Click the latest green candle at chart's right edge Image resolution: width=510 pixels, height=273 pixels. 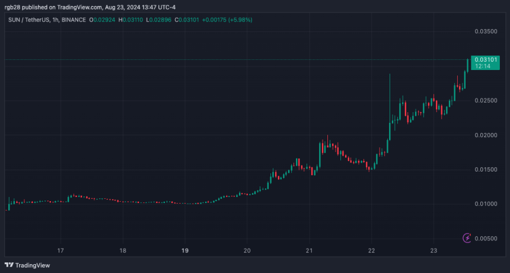point(468,65)
